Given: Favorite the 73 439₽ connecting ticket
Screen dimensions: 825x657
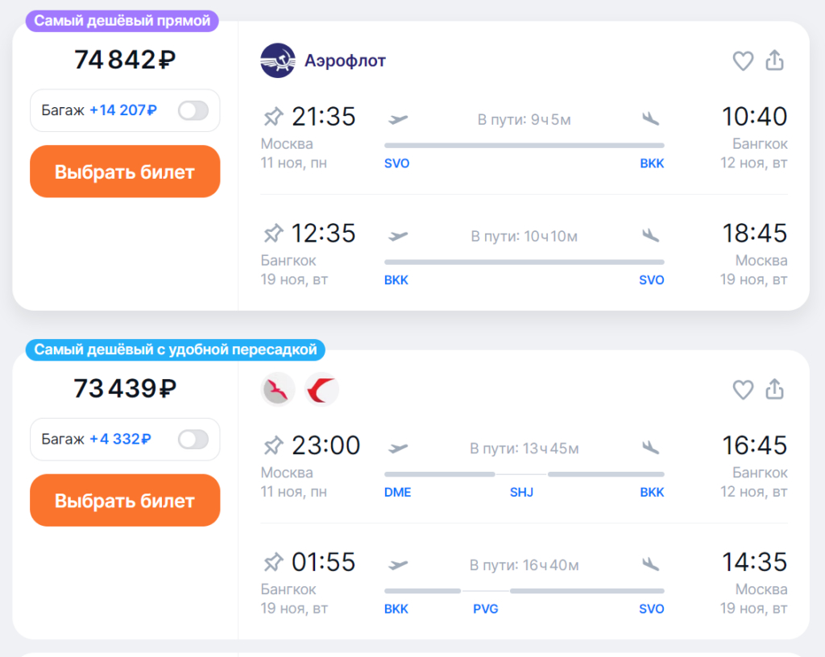Looking at the screenshot, I should pos(743,390).
